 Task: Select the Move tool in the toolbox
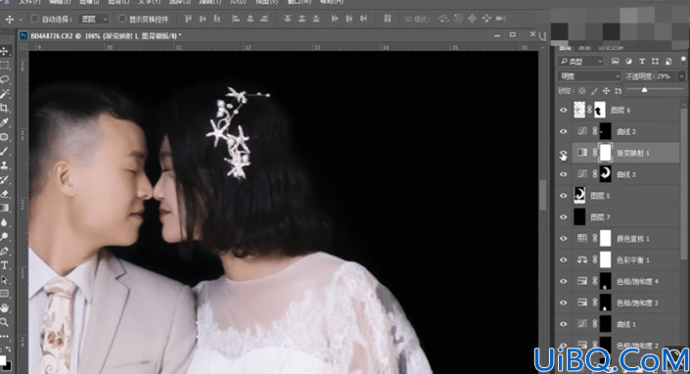tap(4, 51)
